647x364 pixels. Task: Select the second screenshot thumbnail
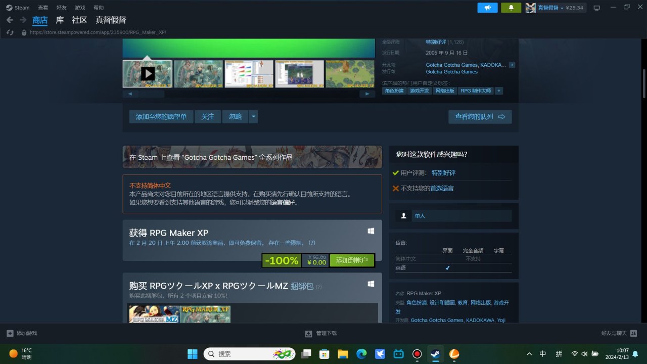198,74
